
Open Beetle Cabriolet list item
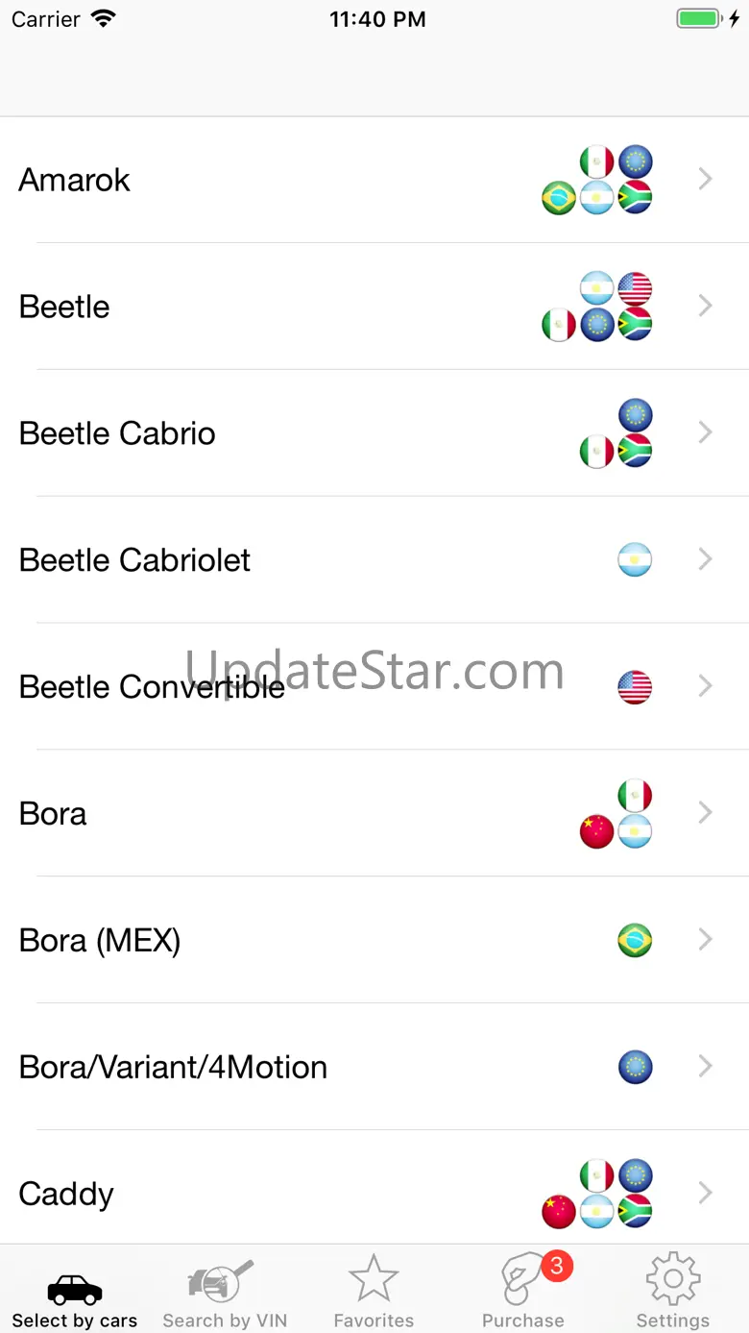pos(134,559)
